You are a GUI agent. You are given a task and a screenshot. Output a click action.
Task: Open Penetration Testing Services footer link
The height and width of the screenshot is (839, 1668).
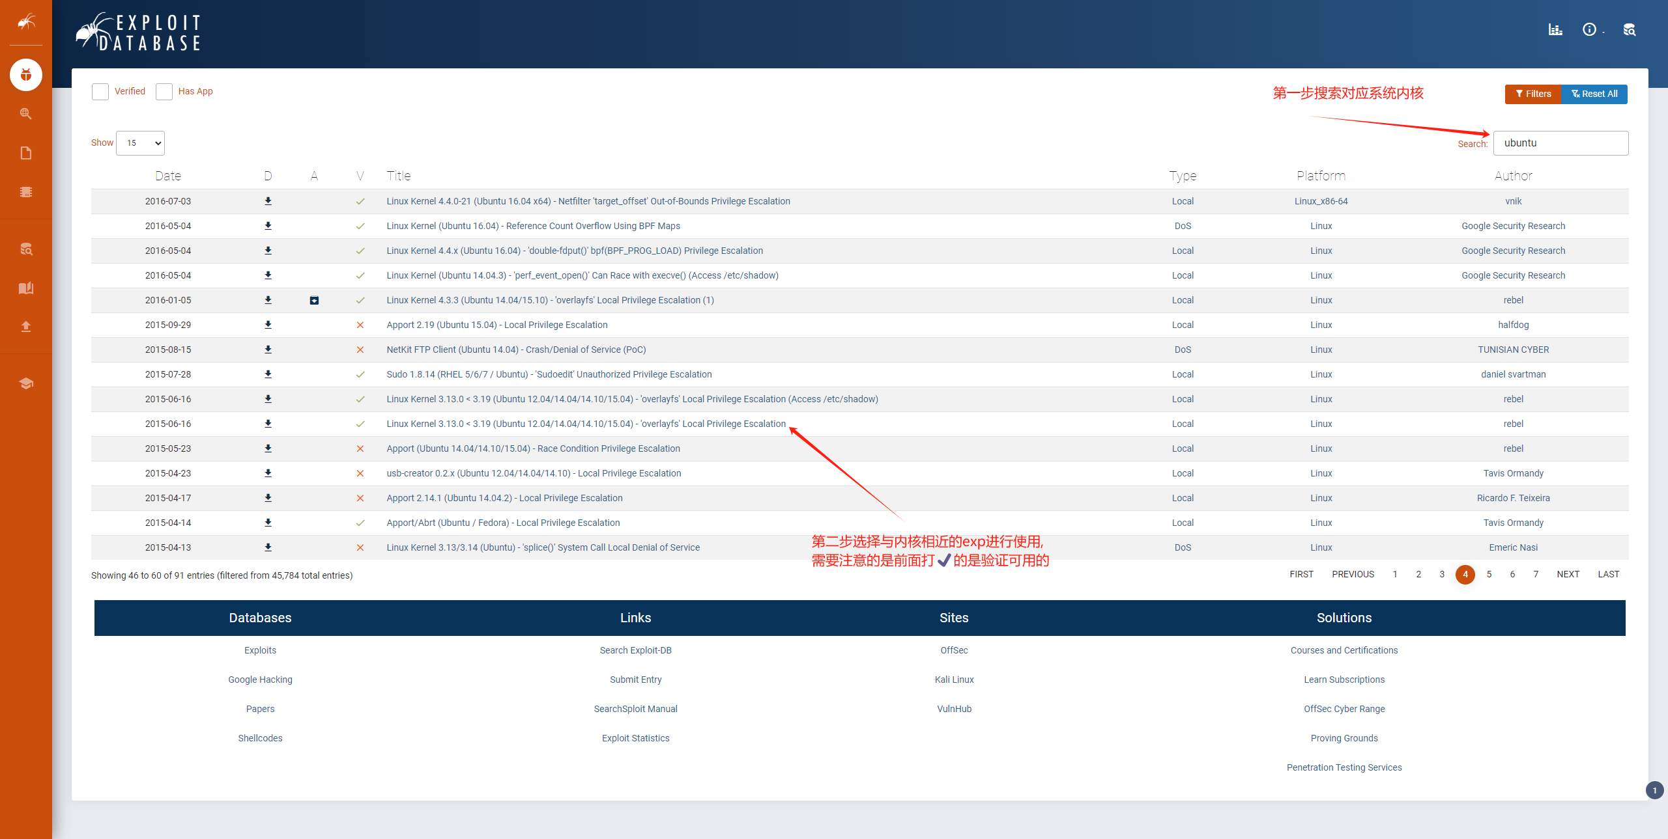(x=1344, y=767)
